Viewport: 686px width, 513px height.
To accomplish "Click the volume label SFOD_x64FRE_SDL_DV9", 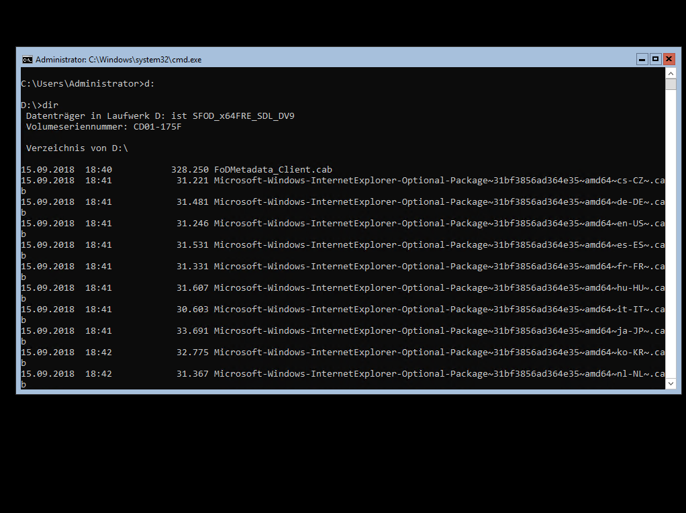I will pos(244,116).
